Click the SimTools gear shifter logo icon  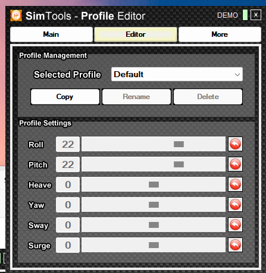click(x=16, y=15)
